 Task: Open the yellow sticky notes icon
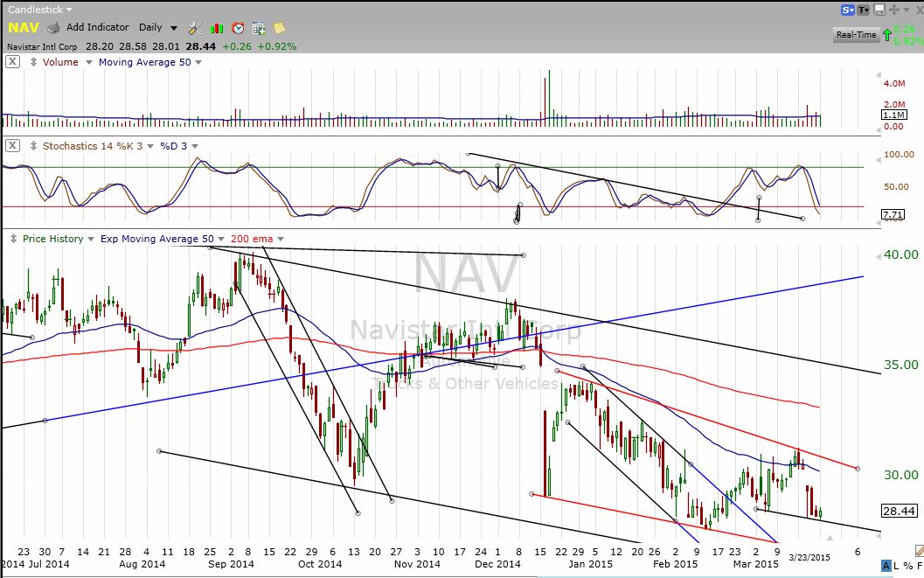tap(279, 28)
